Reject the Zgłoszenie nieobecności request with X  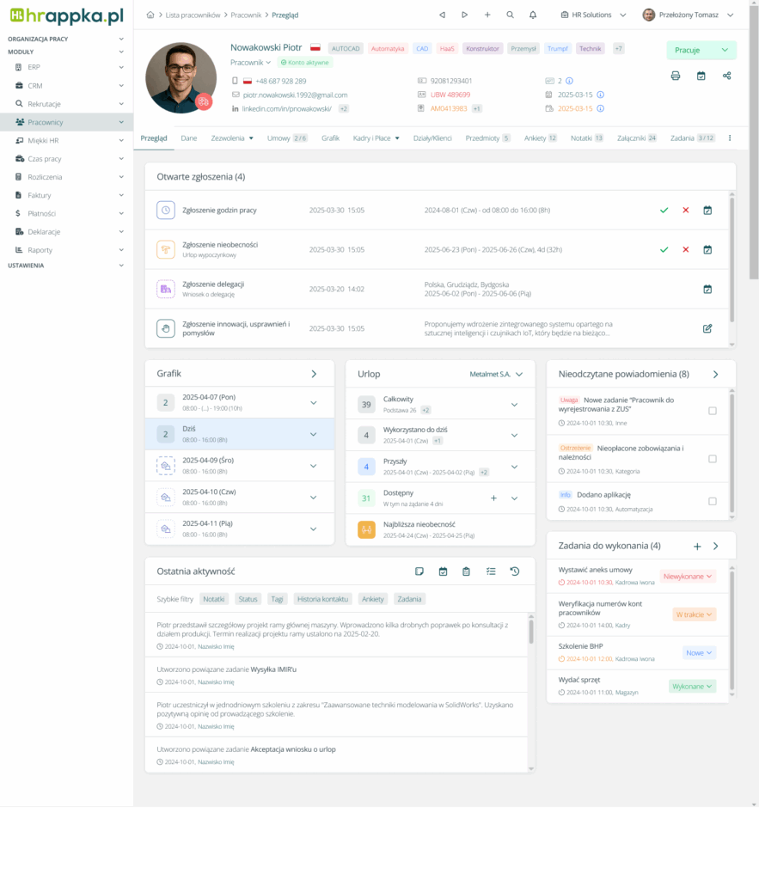tap(685, 249)
